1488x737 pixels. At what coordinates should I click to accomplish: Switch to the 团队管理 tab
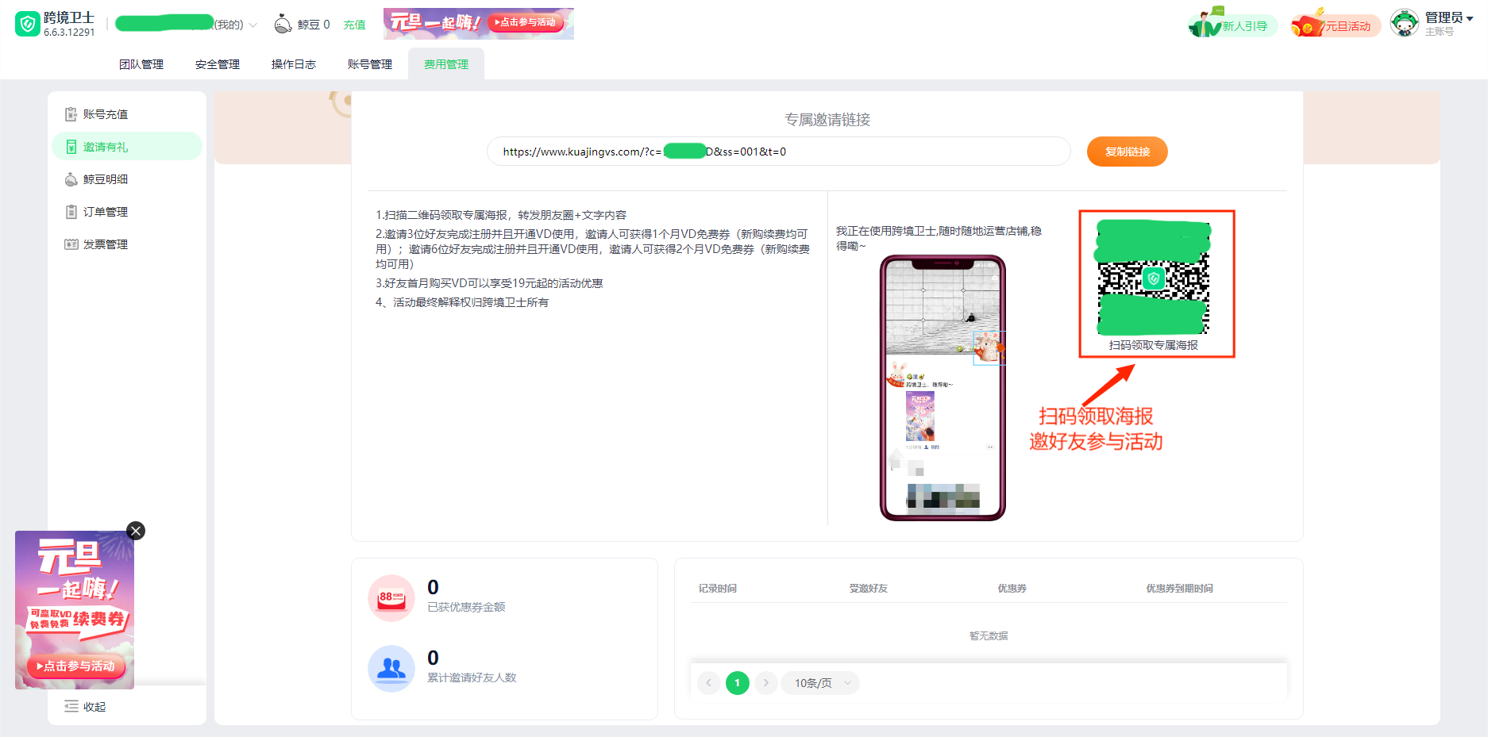(141, 64)
